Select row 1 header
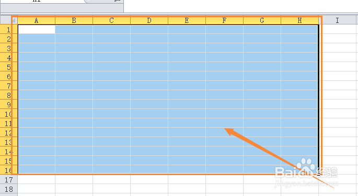Viewport: 358px width, 196px height. [9, 30]
